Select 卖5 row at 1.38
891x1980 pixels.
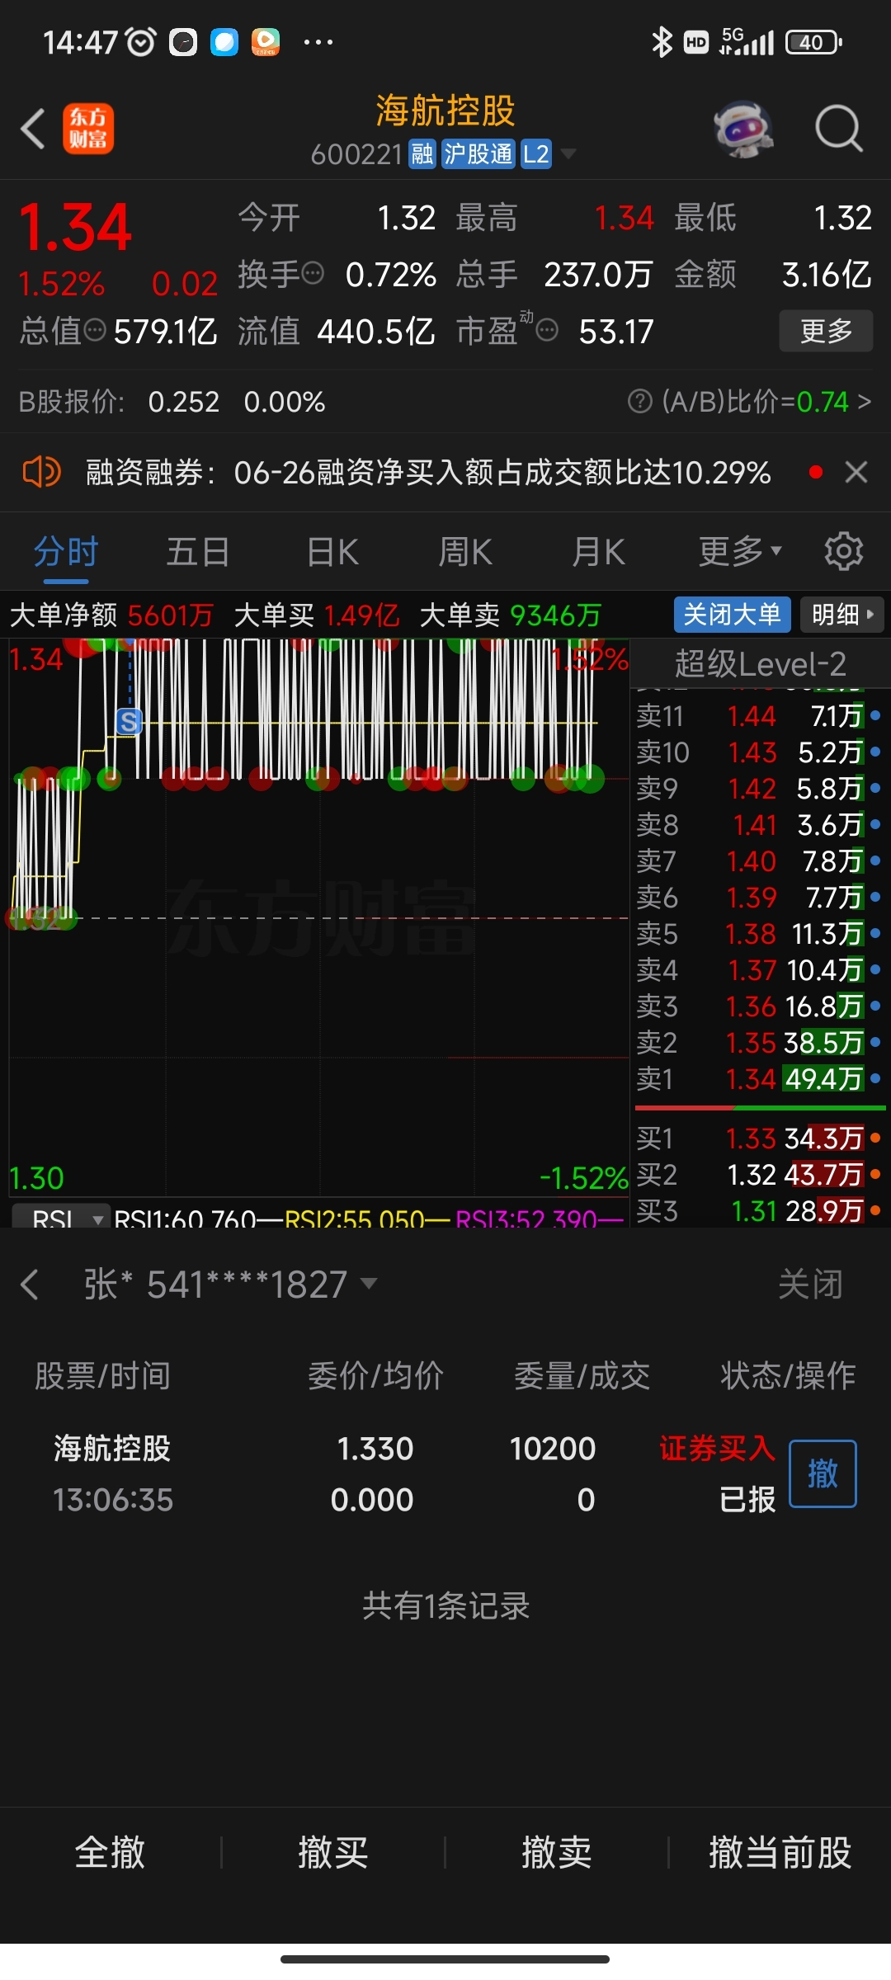757,934
